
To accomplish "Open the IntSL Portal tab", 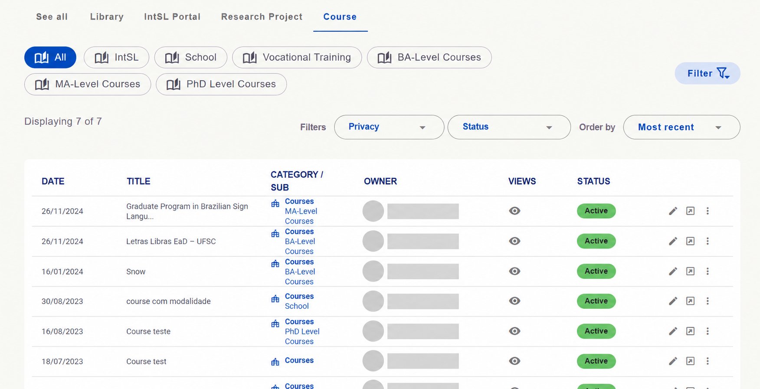I will pyautogui.click(x=172, y=17).
